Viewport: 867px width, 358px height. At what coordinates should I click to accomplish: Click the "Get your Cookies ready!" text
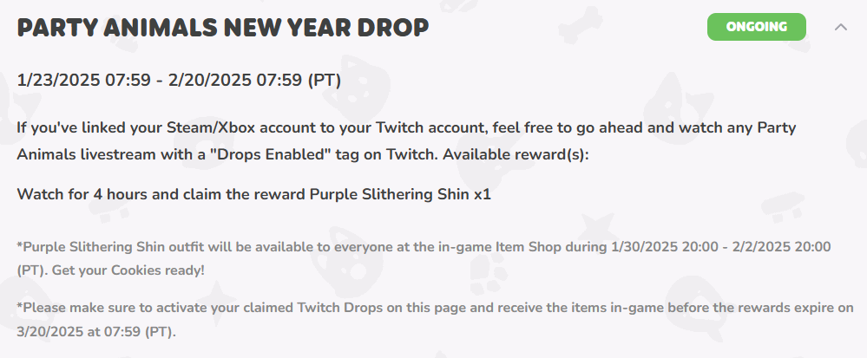(x=128, y=270)
